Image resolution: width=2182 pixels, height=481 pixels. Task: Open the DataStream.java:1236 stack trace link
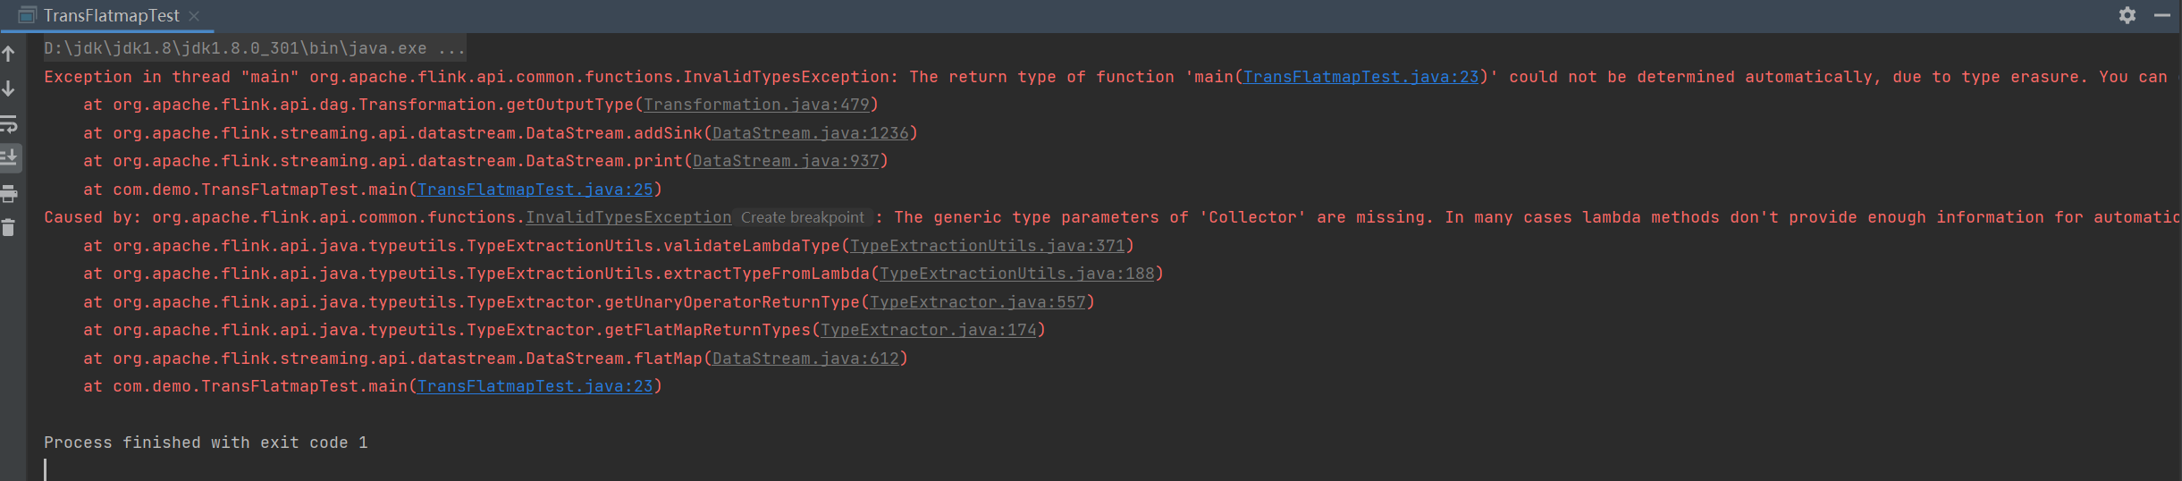tap(810, 133)
